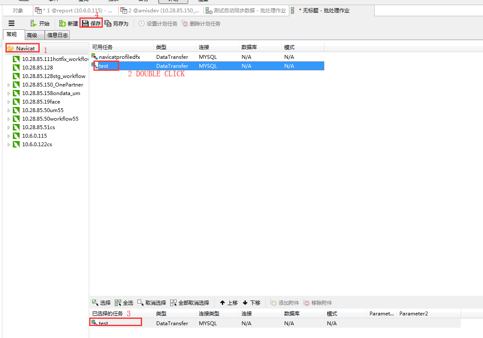Select connection 10.28.85.128
This screenshot has width=483, height=338.
(x=33, y=67)
